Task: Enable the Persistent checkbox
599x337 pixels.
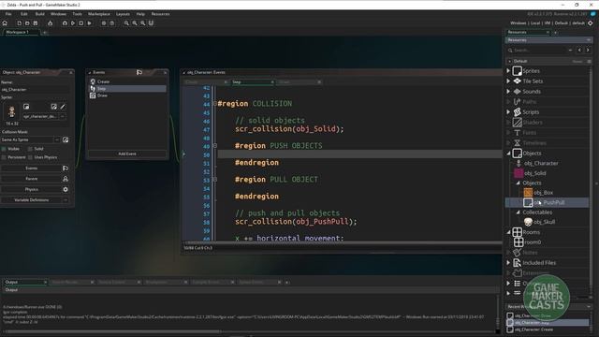Action: coord(4,157)
